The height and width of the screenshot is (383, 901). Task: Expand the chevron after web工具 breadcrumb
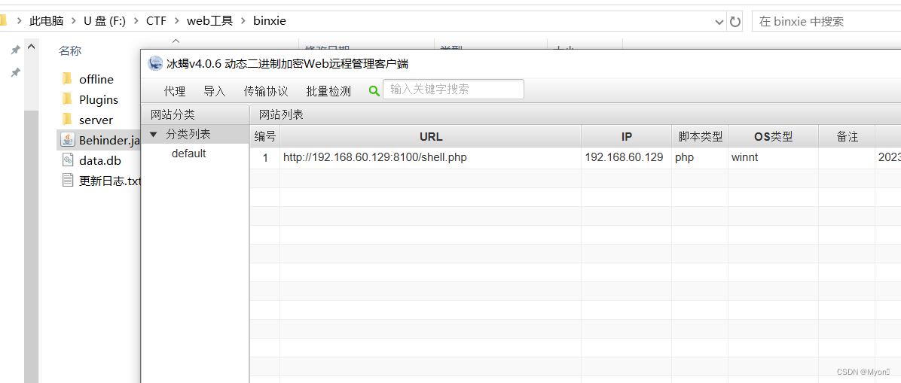(x=243, y=21)
